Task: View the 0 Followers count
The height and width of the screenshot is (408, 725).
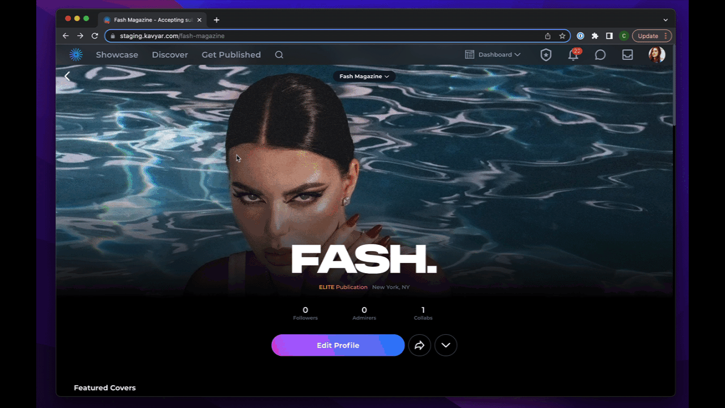Action: (305, 313)
